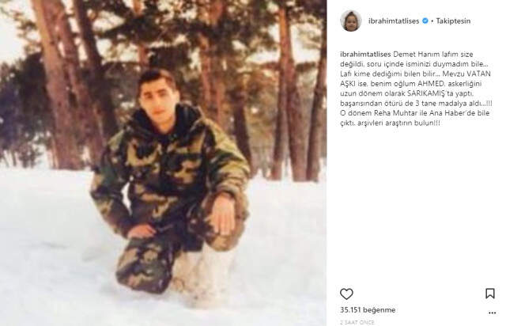
Task: Save the post using the bookmark icon
Action: coord(490,294)
